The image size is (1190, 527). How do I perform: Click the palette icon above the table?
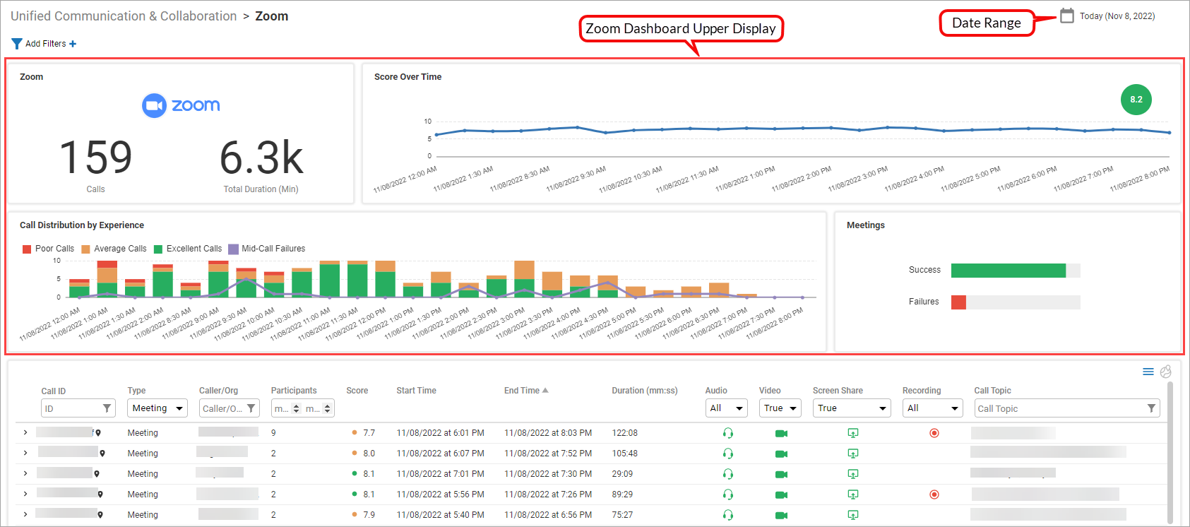point(1166,372)
